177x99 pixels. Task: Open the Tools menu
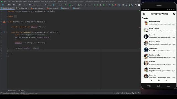pyautogui.click(x=51, y=2)
